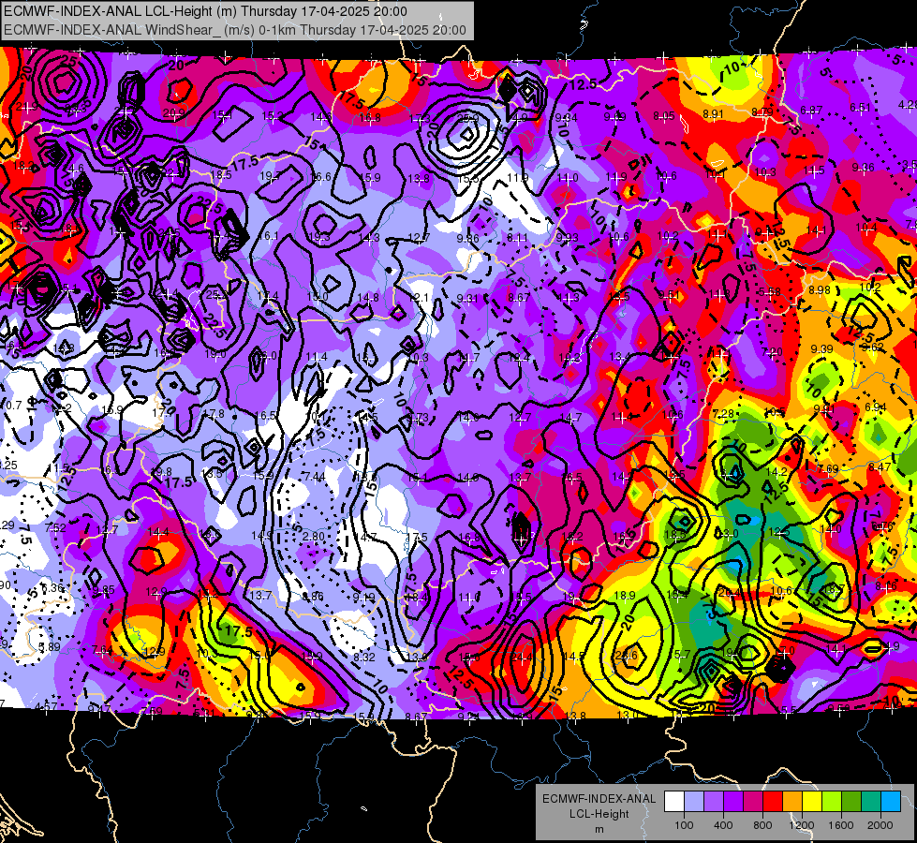
Task: Click the grid value 3.89
Action: click(x=49, y=647)
